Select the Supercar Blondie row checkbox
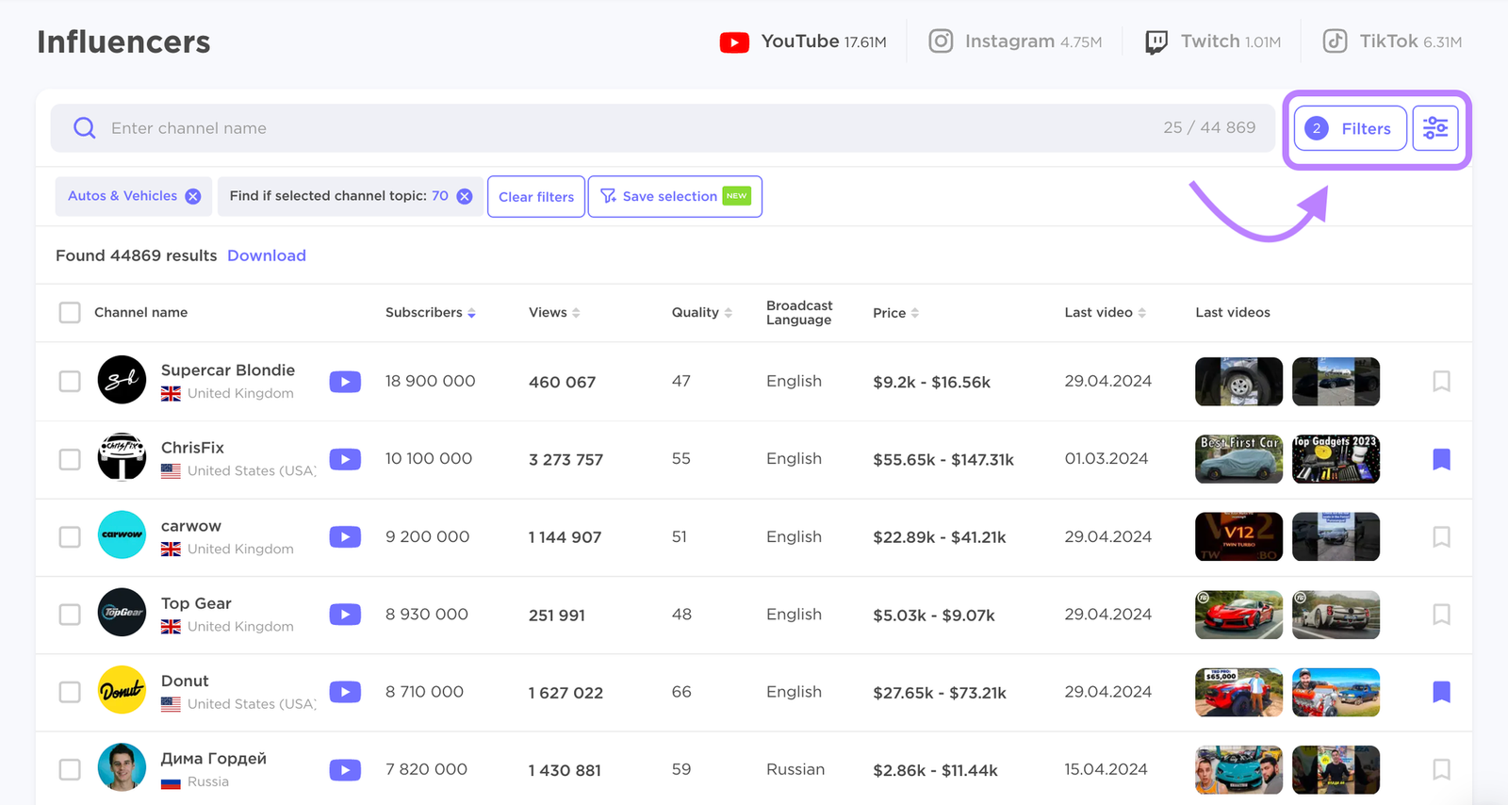 70,382
